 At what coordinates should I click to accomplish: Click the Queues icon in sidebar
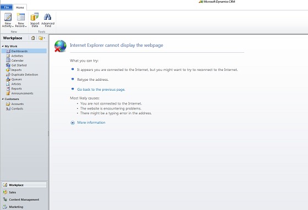tap(8, 79)
